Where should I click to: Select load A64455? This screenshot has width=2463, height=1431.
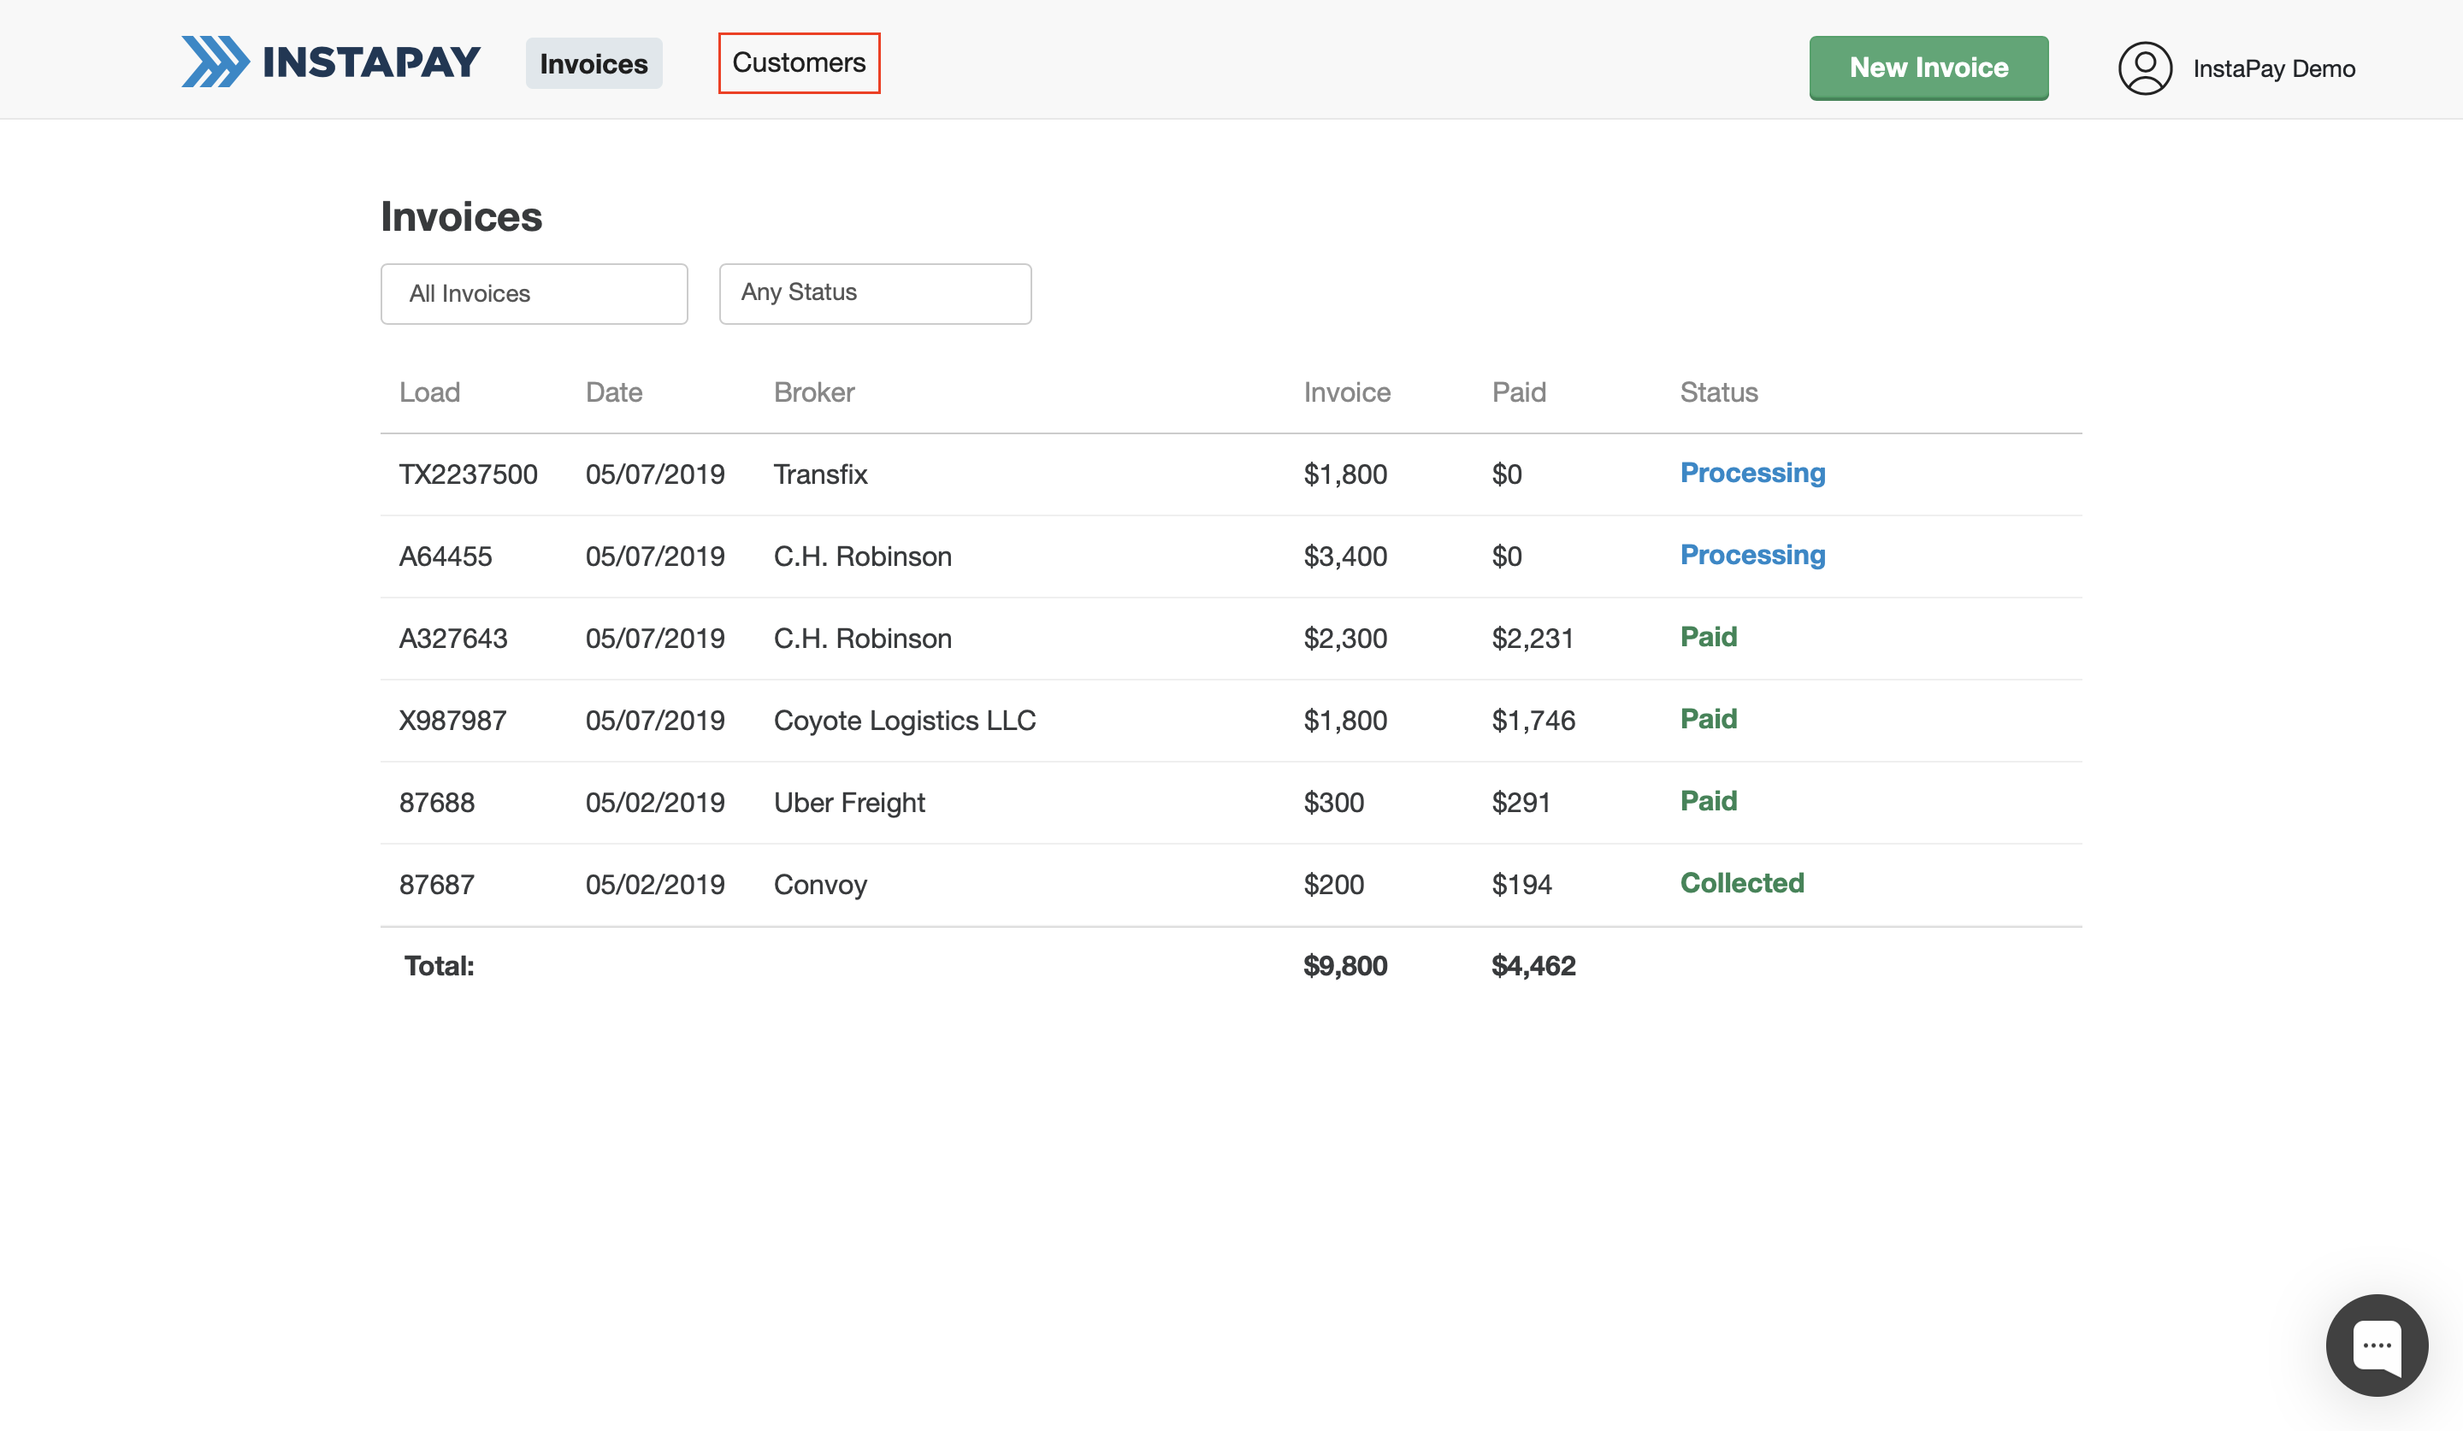[x=445, y=556]
